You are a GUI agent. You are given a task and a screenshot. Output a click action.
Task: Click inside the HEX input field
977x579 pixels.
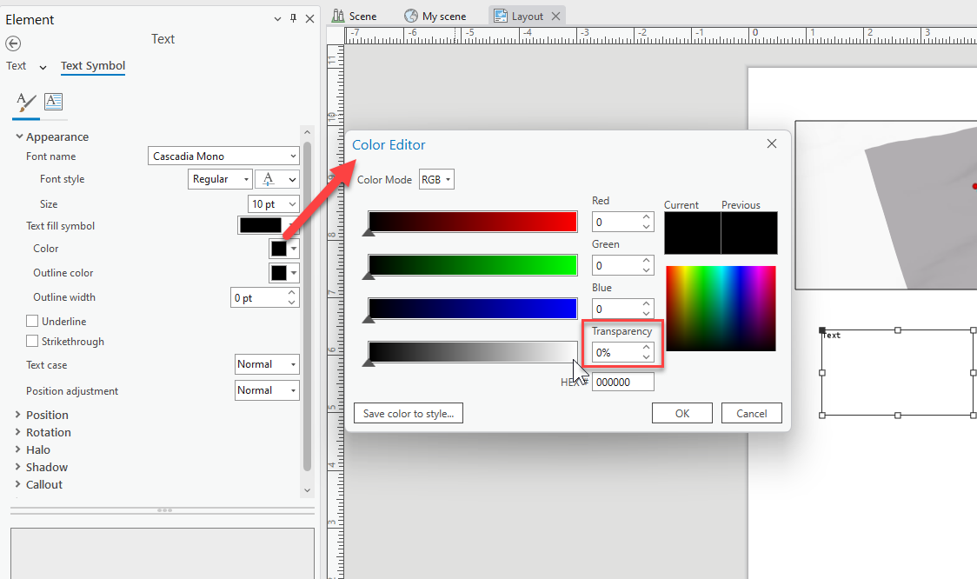(x=622, y=382)
